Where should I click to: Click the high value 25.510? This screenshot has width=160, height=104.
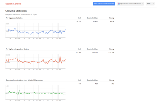pos(79,22)
